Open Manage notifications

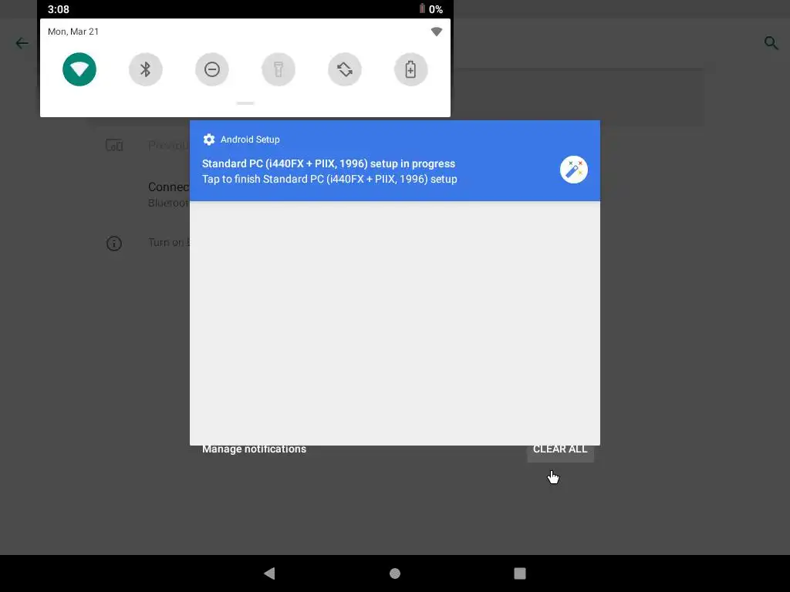[254, 449]
